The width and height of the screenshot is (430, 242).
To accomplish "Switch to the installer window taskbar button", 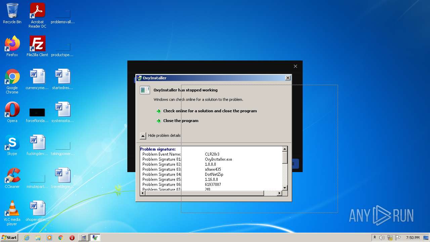I will coord(84,238).
